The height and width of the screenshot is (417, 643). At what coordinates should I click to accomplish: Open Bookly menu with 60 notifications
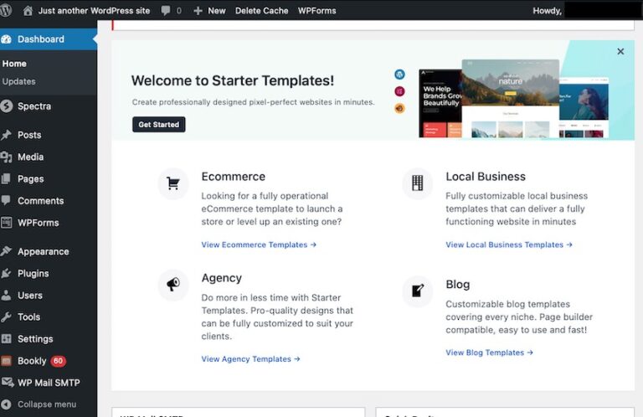pos(33,361)
